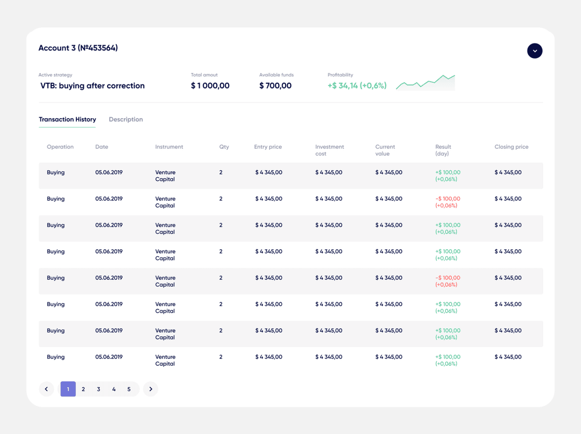Viewport: 581px width, 434px height.
Task: Click the first red -$ 100,00 result
Action: point(448,199)
